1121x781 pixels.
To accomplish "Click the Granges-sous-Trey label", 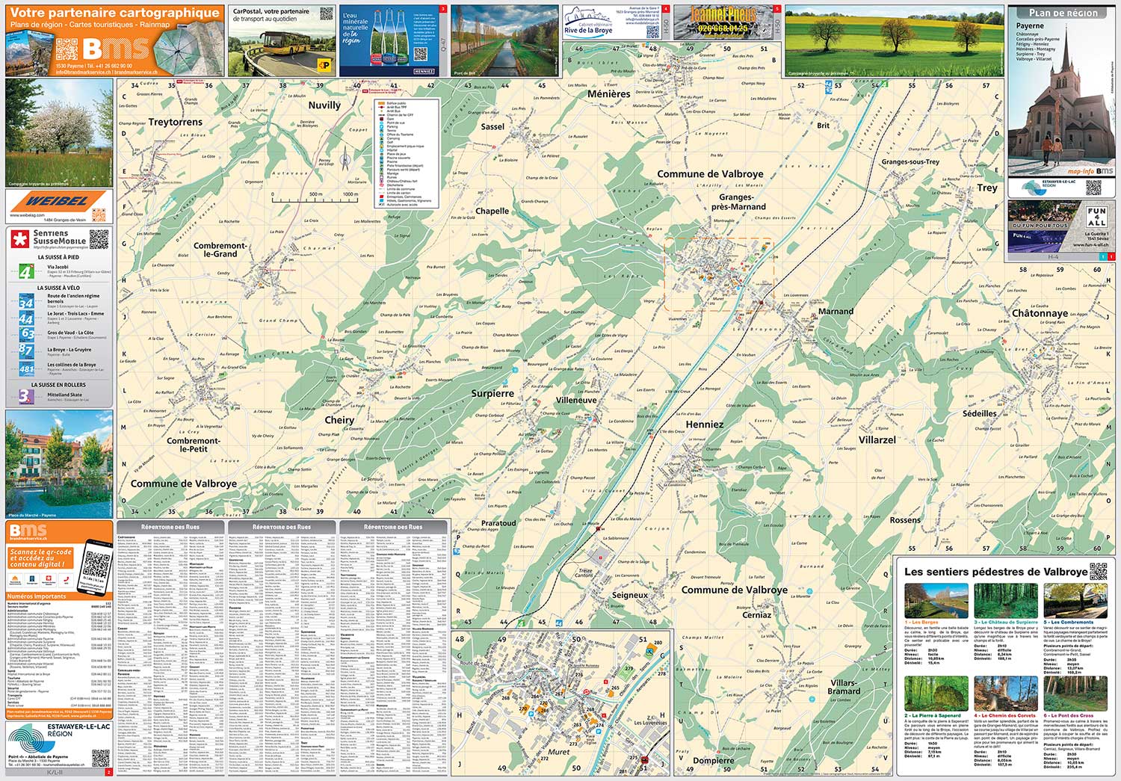I will 910,161.
